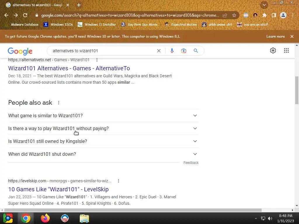Bookmark this page with the star icon

(234, 15)
